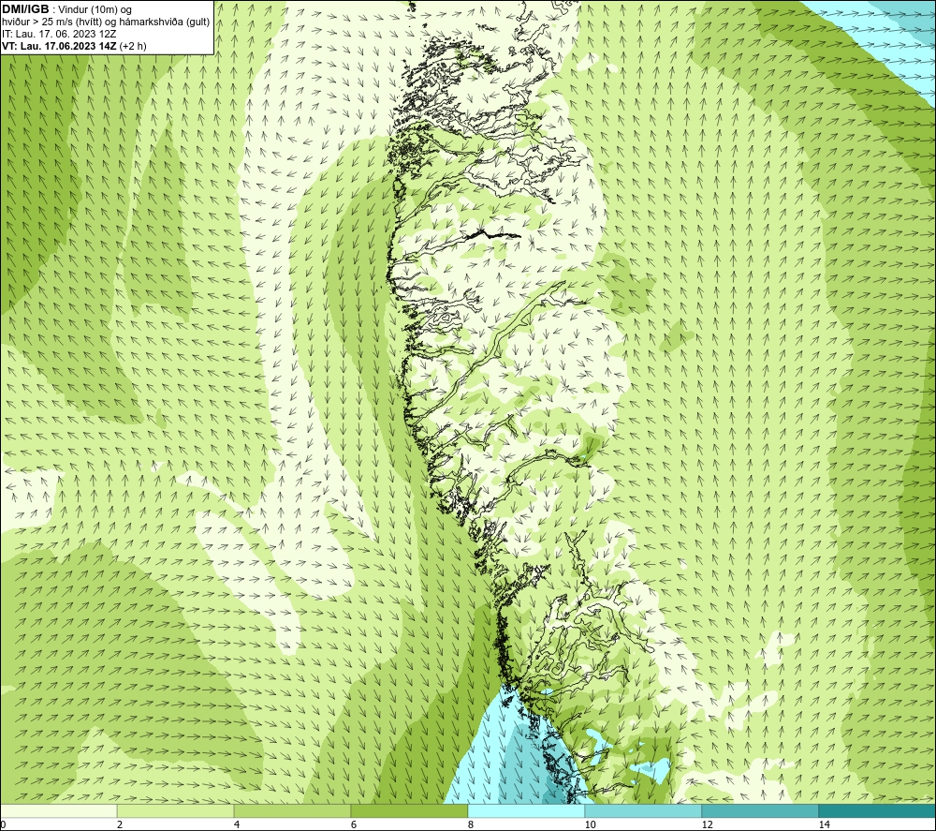Click the '12' scale label

[708, 824]
